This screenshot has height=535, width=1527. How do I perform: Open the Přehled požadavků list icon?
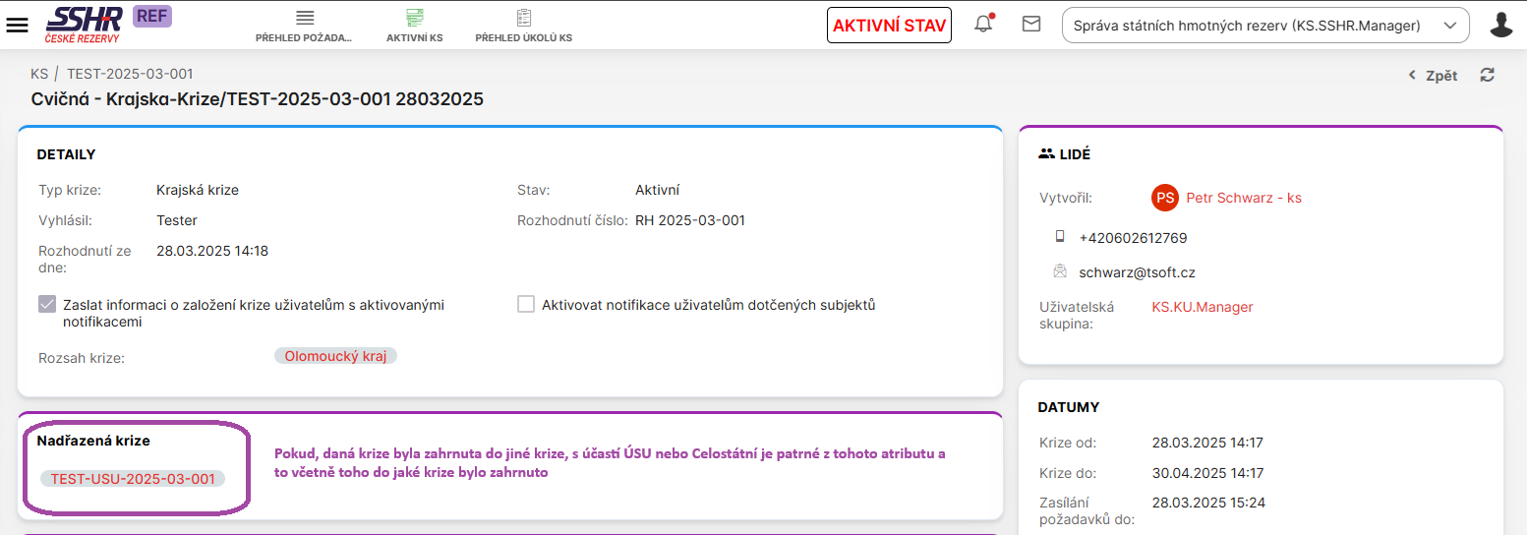[304, 19]
